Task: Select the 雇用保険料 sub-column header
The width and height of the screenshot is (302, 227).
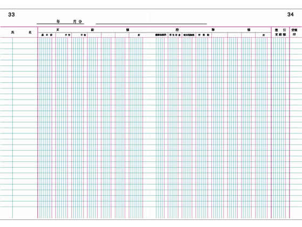Action: [189, 35]
